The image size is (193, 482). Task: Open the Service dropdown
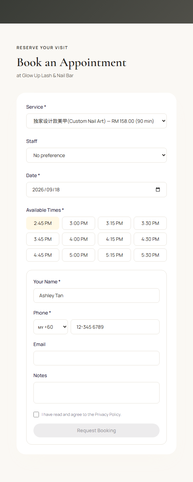coord(96,121)
